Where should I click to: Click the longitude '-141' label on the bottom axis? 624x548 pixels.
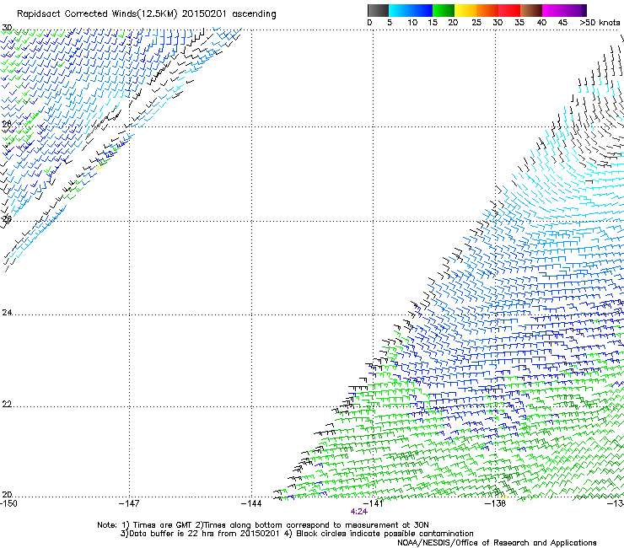click(x=373, y=503)
